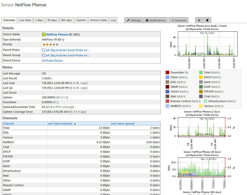This screenshot has height=195, width=247.
Task: Select the ICMP channel row
Action: click(x=81, y=161)
